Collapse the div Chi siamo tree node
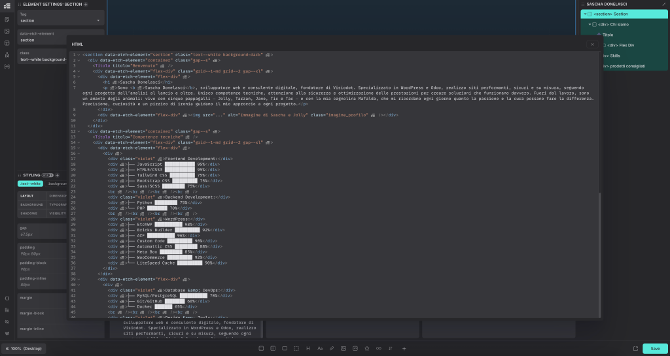 coord(590,24)
